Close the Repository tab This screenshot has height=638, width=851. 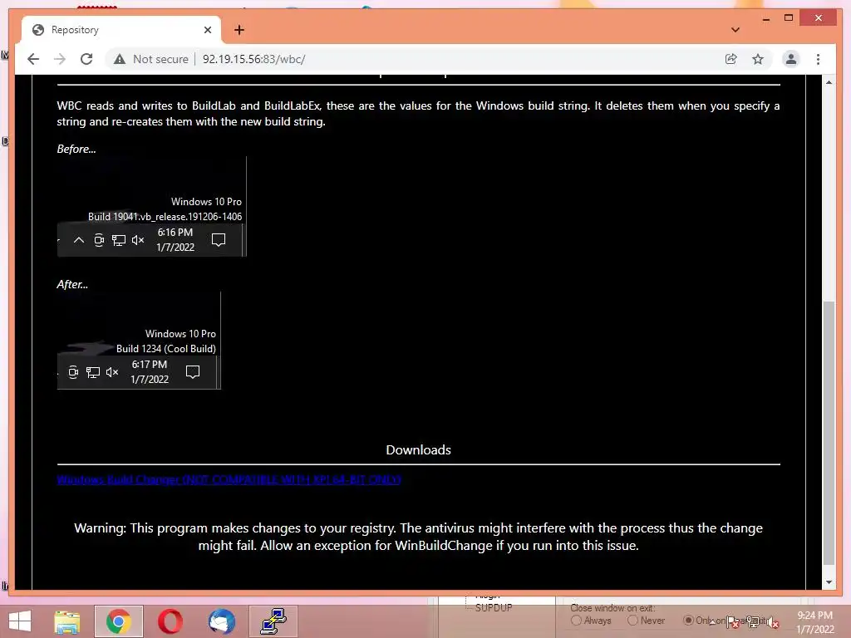click(x=207, y=30)
